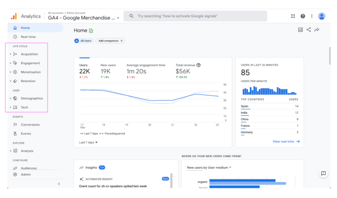Click the Tech devices icon
Image resolution: width=337 pixels, height=198 pixels.
pyautogui.click(x=15, y=107)
